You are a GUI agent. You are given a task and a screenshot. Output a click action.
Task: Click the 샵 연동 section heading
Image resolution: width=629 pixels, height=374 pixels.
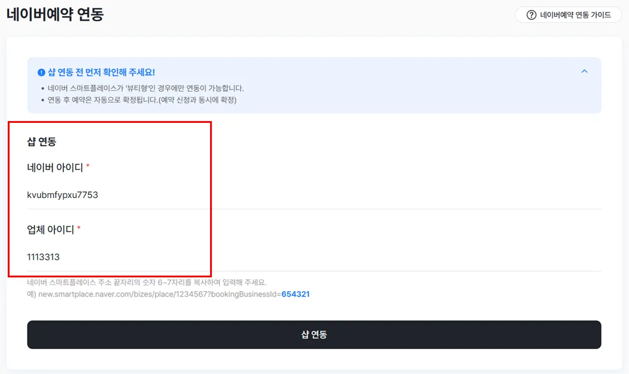tap(42, 141)
